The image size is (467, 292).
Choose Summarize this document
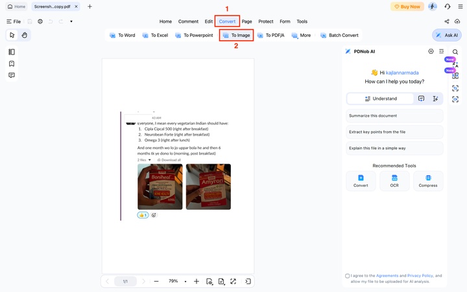tap(394, 116)
